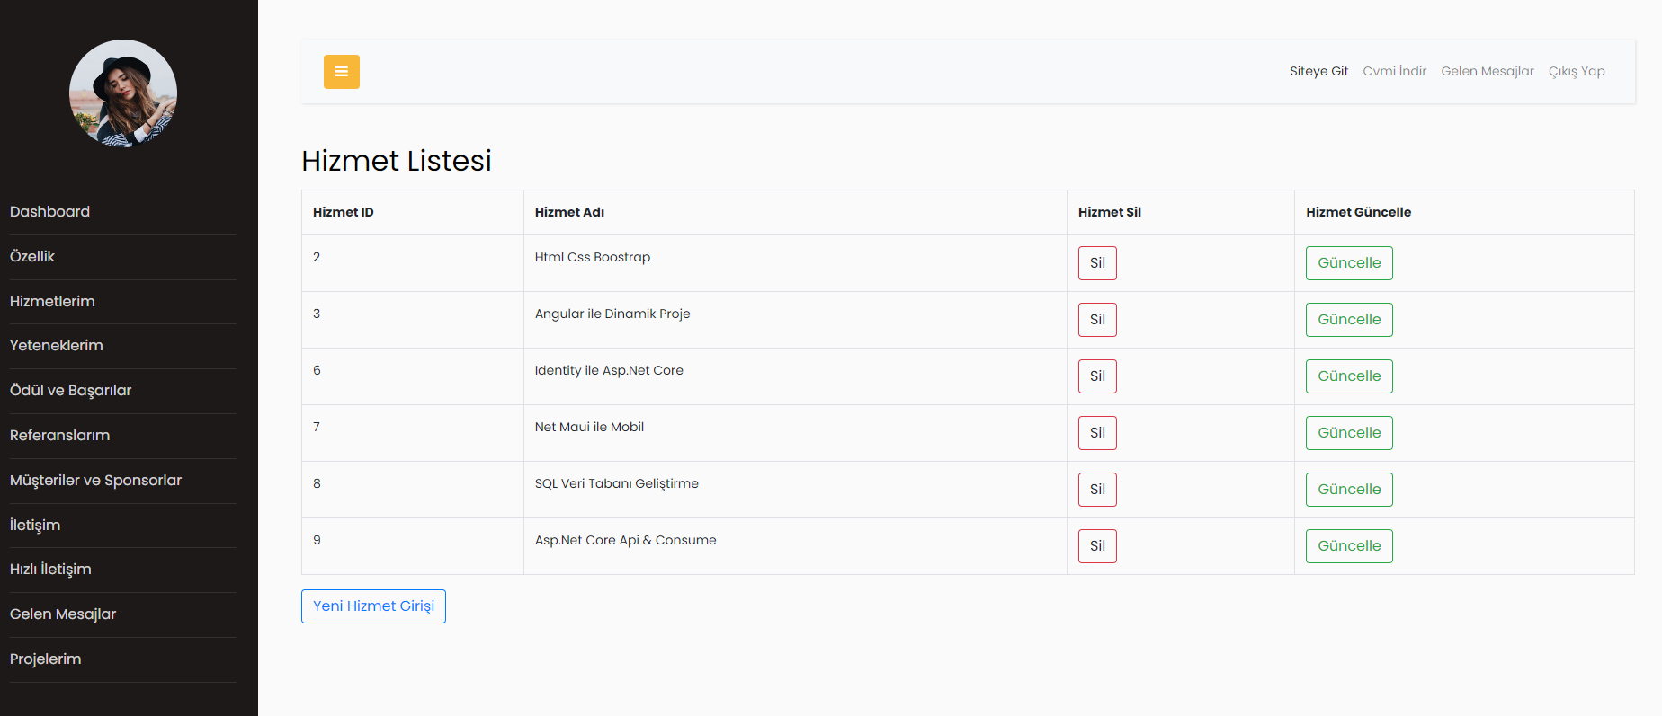Select Identity ile Asp.Net Core text
Viewport: 1662px width, 716px height.
coord(609,370)
